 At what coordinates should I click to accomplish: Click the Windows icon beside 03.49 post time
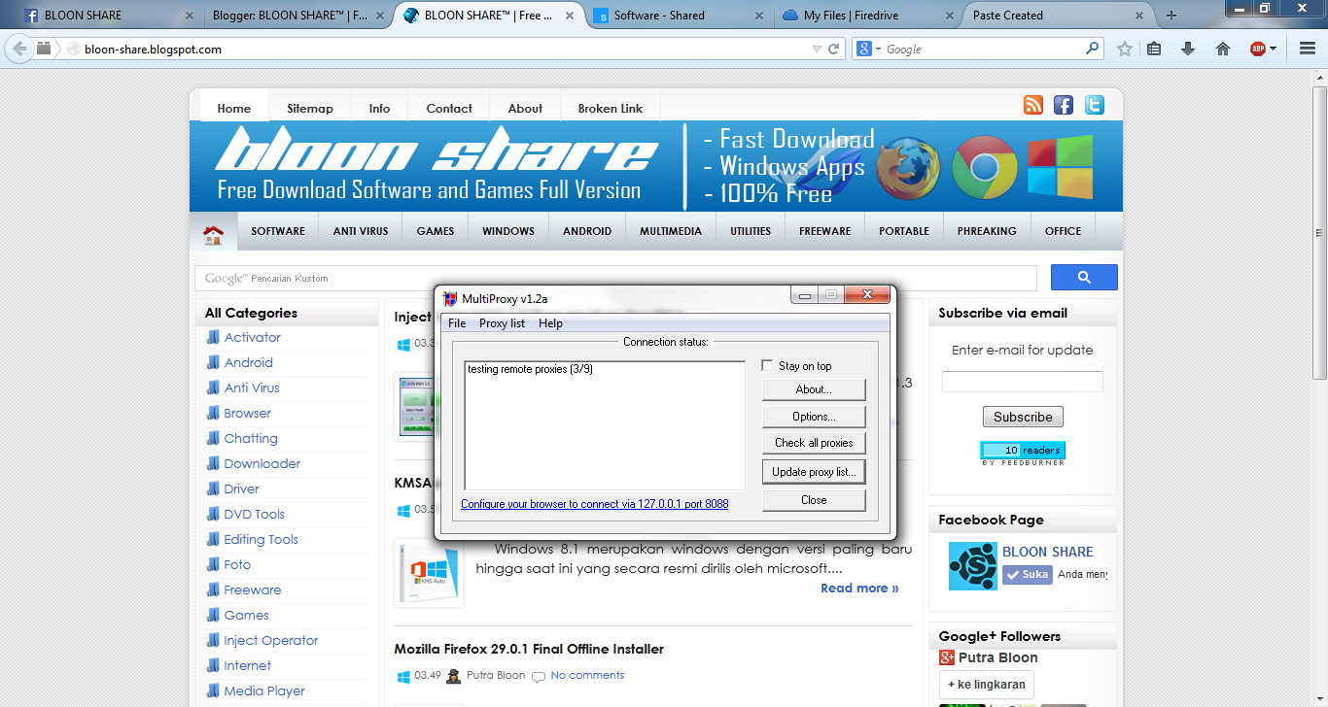(x=403, y=676)
